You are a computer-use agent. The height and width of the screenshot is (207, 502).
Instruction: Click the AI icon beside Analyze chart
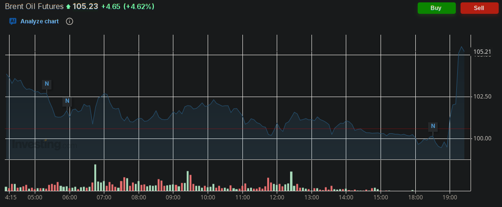[13, 21]
